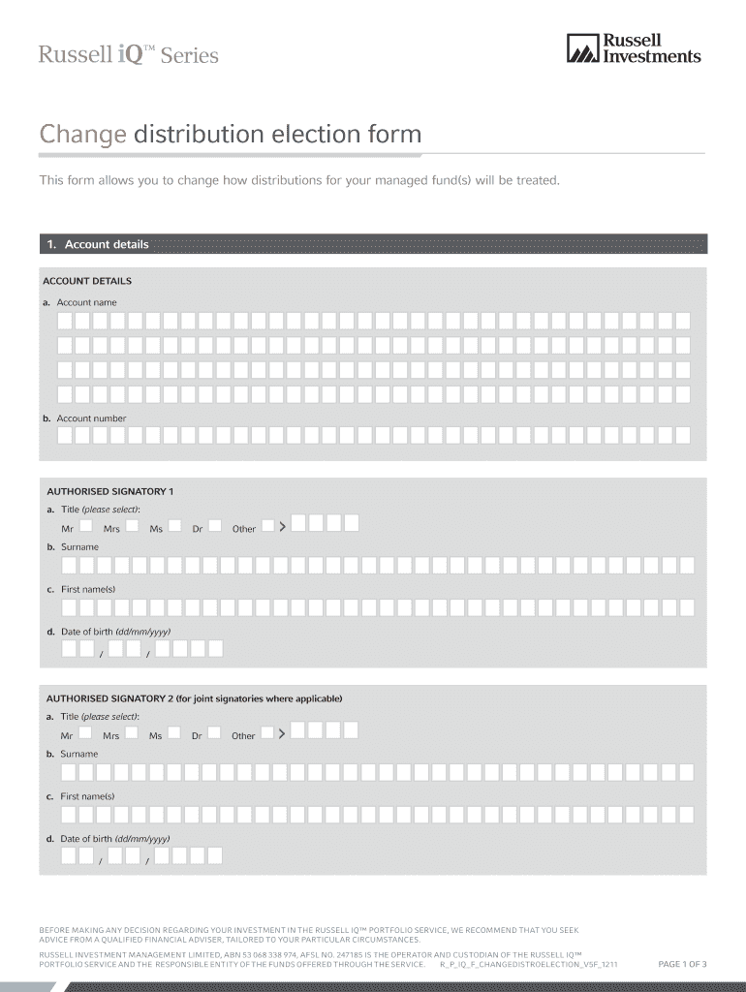Click the Account number field

(373, 436)
